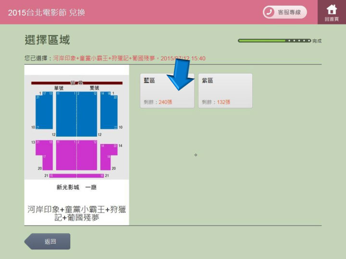Click the center purple seating block
Screen dimensions: 346x259
(x=76, y=155)
